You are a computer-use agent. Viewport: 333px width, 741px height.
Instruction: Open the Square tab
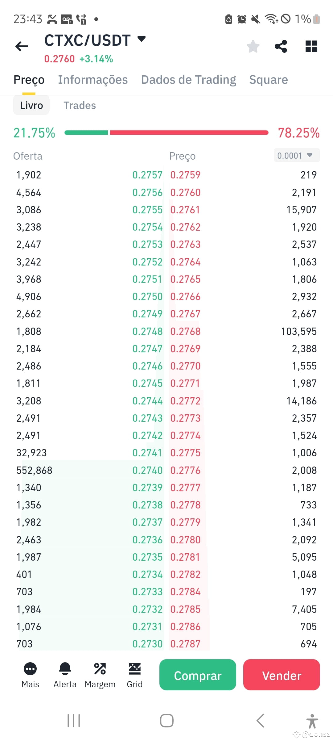[x=268, y=80]
